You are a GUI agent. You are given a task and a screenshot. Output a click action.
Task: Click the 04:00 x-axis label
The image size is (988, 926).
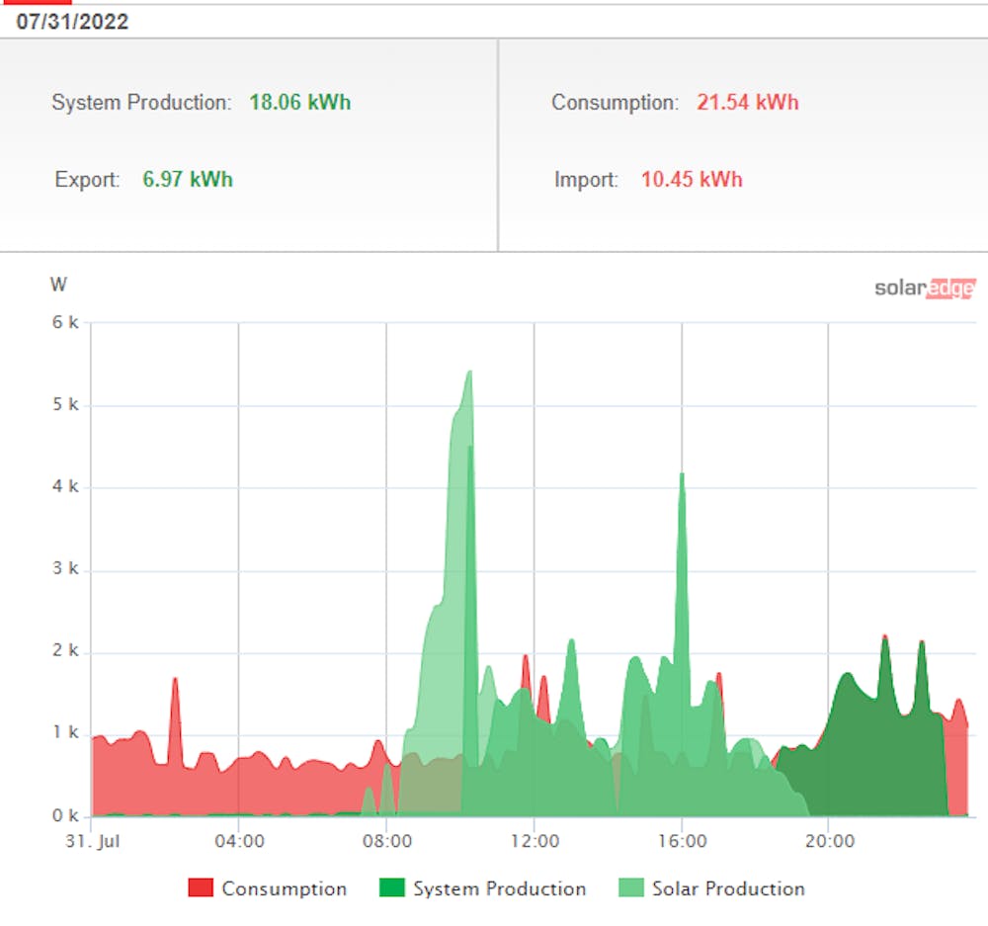click(x=239, y=841)
